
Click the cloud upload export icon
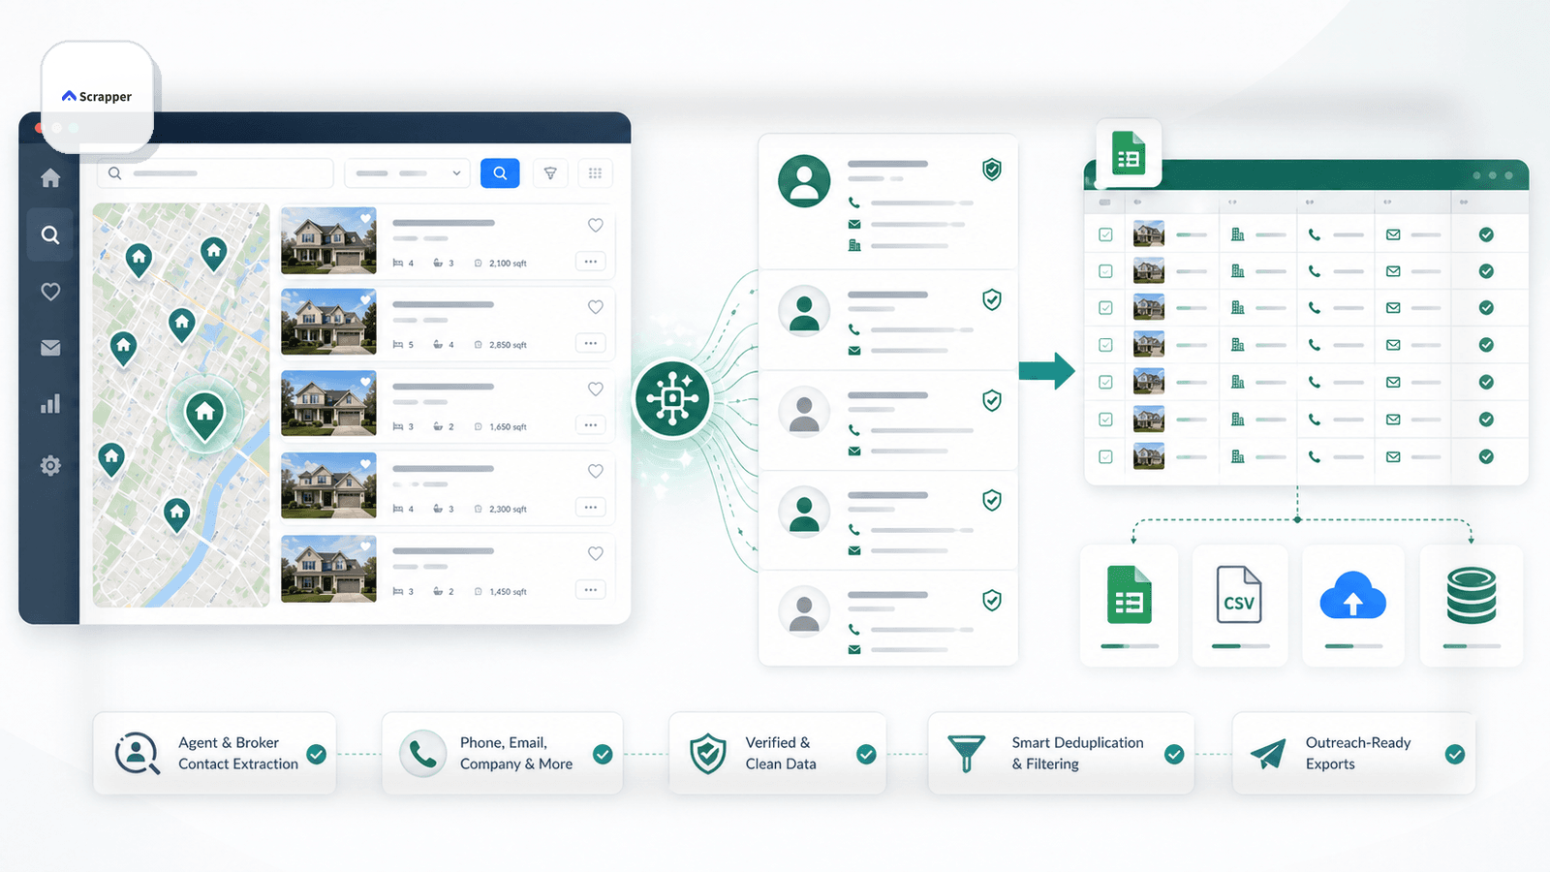coord(1353,596)
